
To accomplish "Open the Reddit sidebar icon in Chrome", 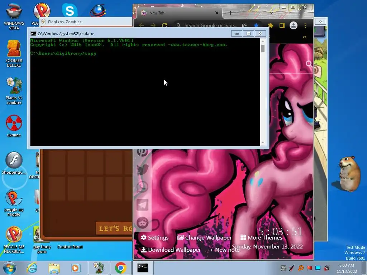I will (x=143, y=223).
